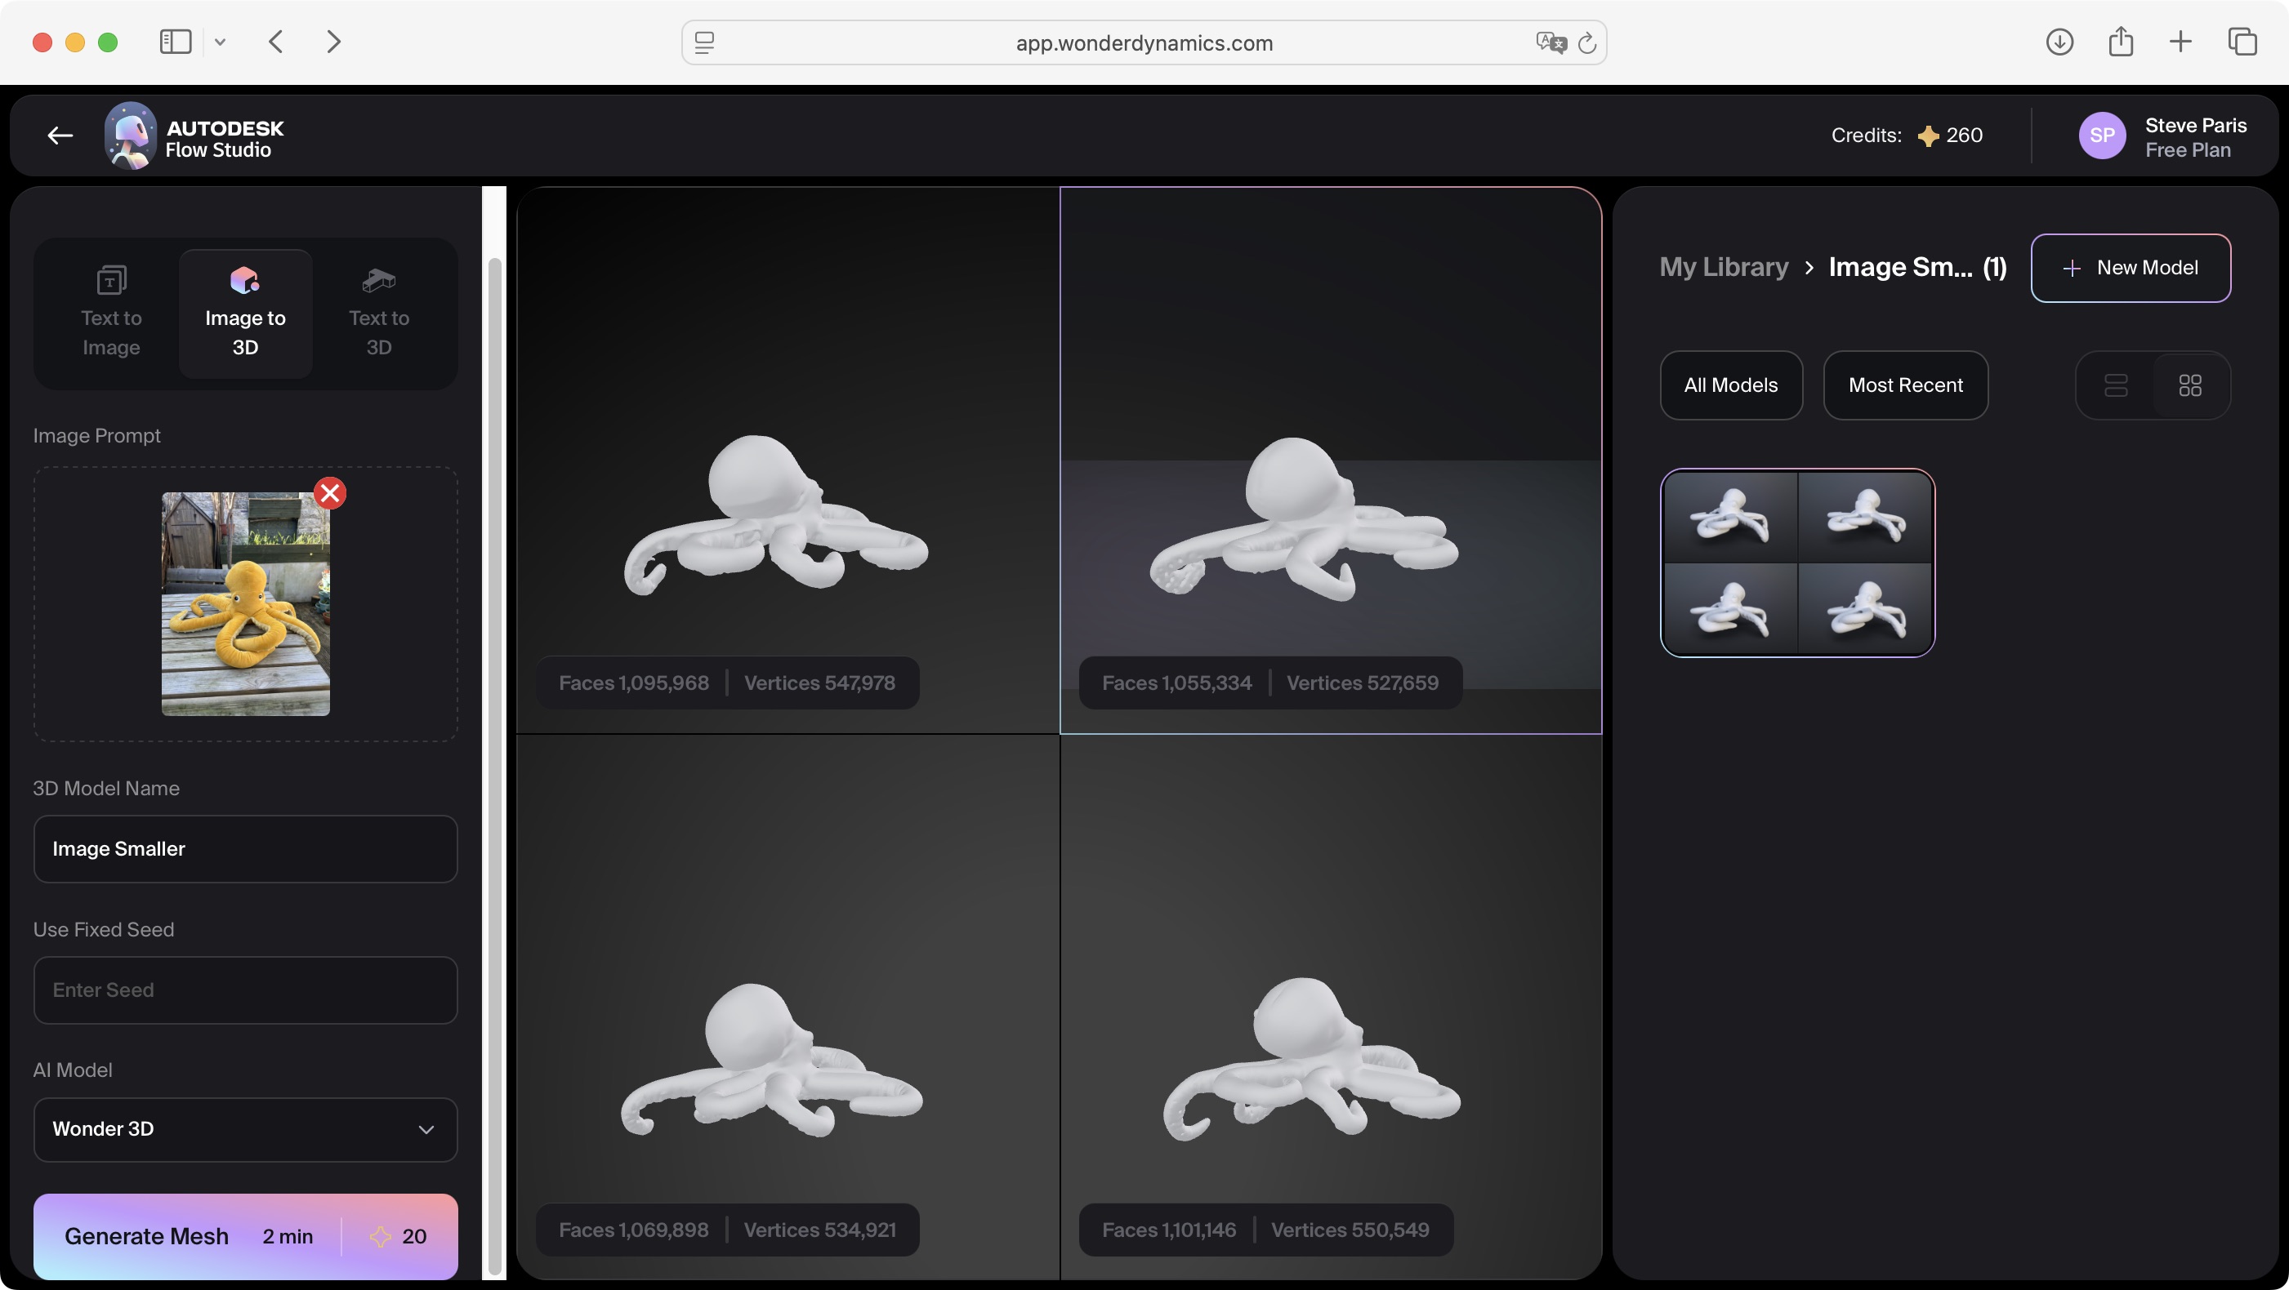Open the Wonder 3D AI Model dropdown
Screen dimensions: 2289x1290
pyautogui.click(x=244, y=1129)
